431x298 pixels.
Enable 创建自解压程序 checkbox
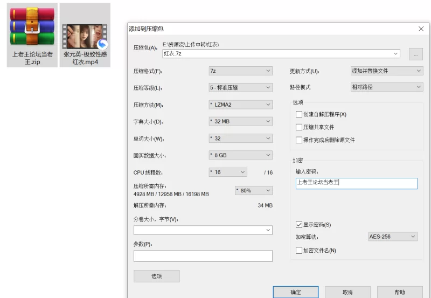click(x=299, y=114)
